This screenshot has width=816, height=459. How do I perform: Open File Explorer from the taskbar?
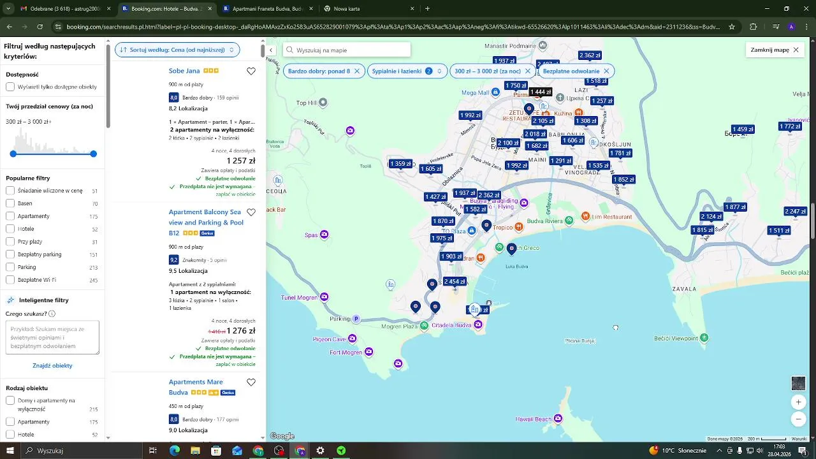pyautogui.click(x=195, y=451)
